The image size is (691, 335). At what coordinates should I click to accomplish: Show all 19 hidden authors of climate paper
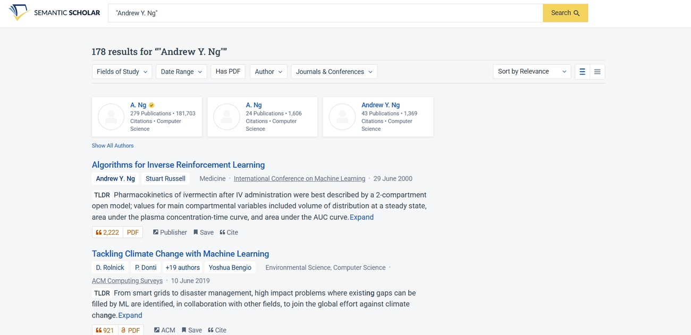click(182, 267)
